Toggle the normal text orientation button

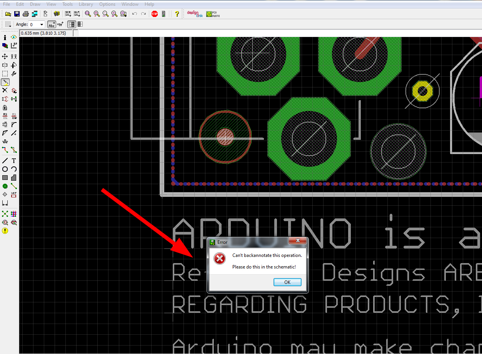(52, 25)
